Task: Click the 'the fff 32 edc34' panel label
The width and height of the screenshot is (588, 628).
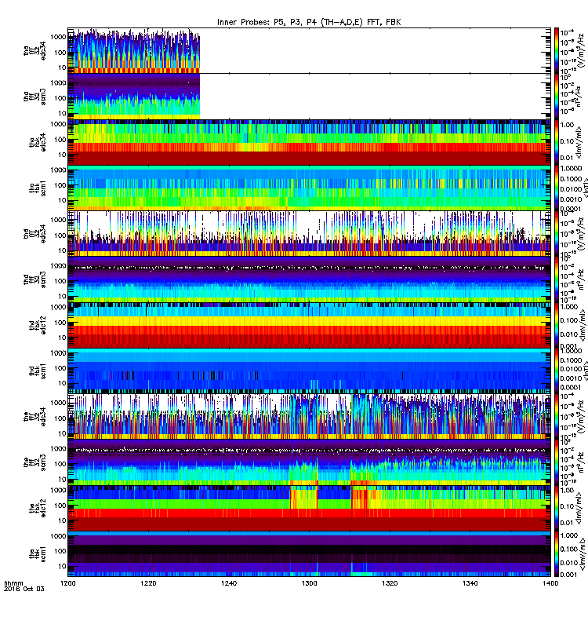Action: [34, 417]
